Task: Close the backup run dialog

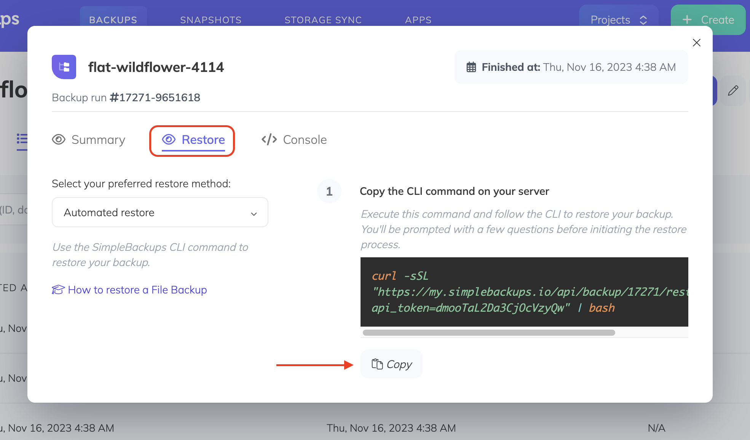Action: 697,43
